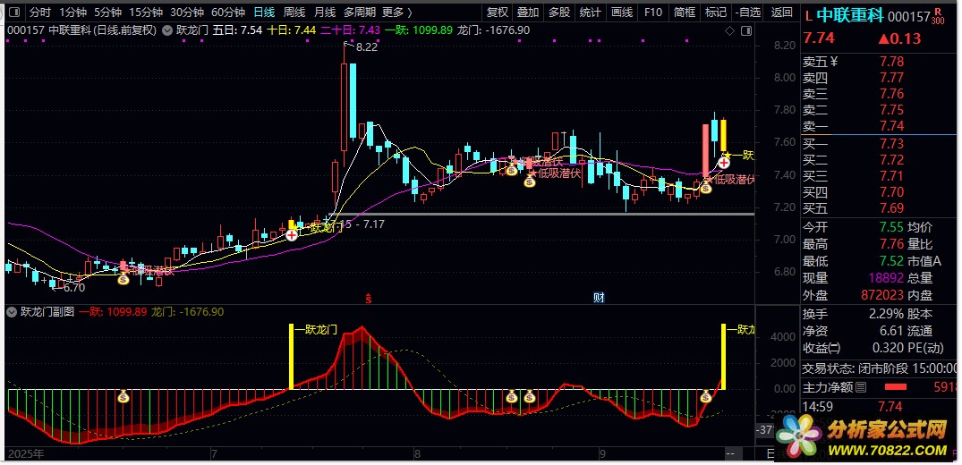Click the diamond marker icon above chart
This screenshot has width=962, height=465.
pyautogui.click(x=729, y=30)
